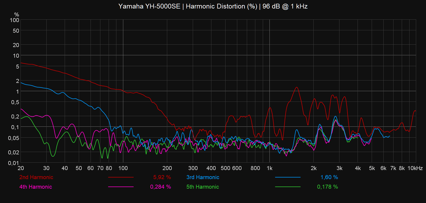This screenshot has height=203, width=426.
Task: Click the 10kHz label on frequency axis
Action: 415,168
